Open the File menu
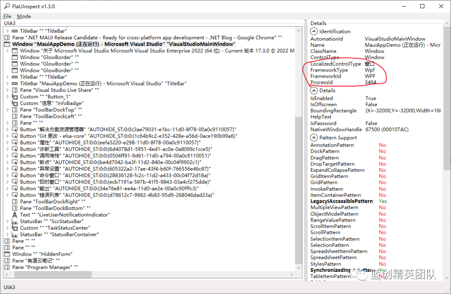The image size is (451, 294). (7, 16)
